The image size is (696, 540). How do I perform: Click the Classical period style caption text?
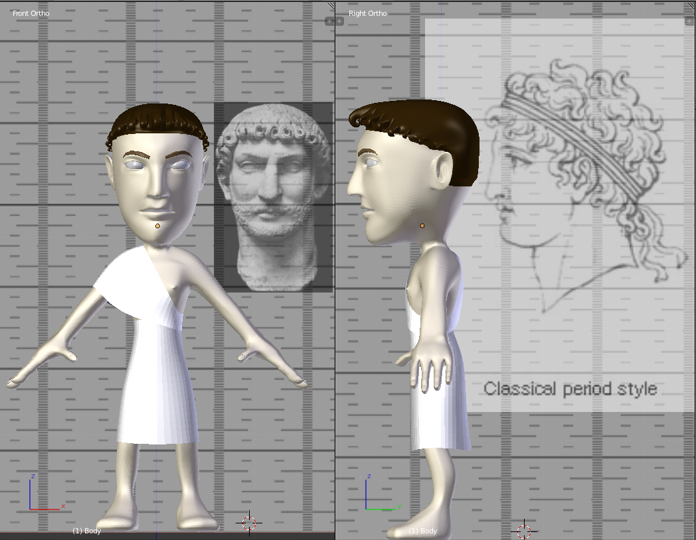[x=570, y=389]
